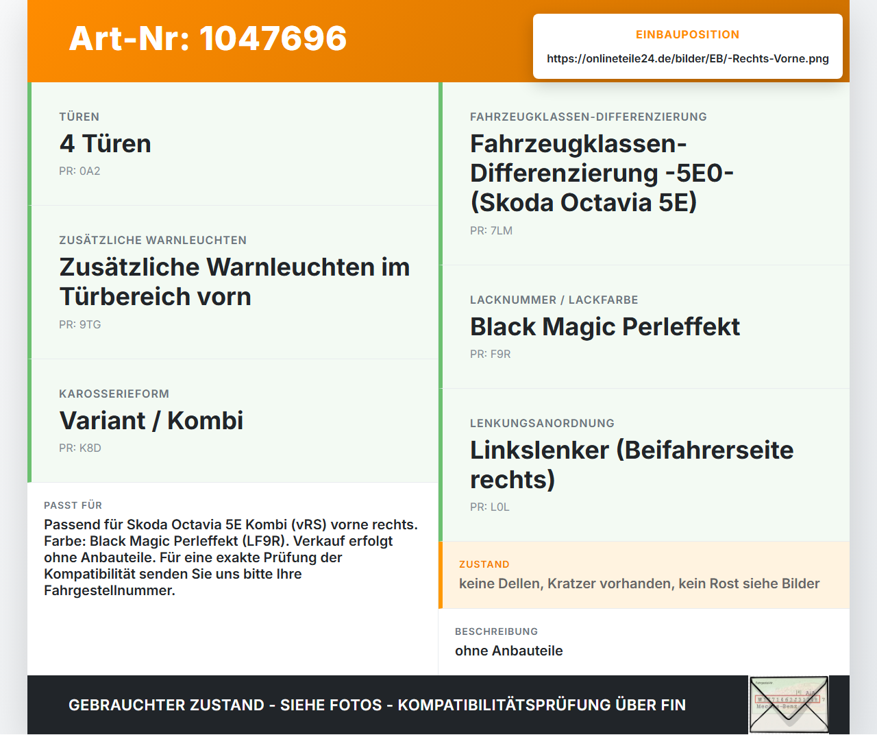Click PR code 7LM
Screen dimensions: 877x735
[x=491, y=230]
